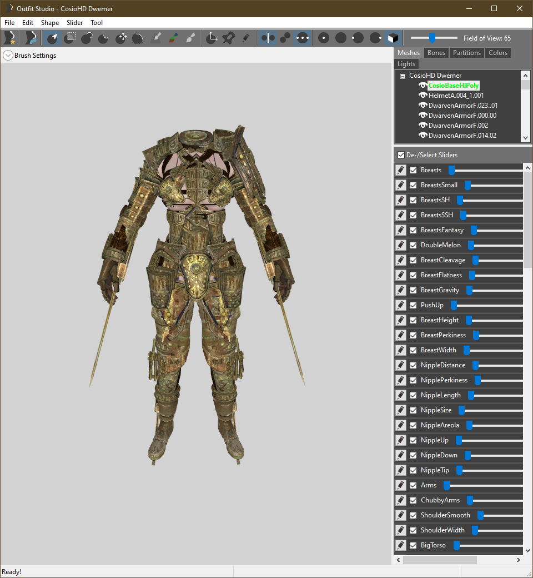Viewport: 533px width, 578px height.
Task: Click the NipplePerkiness slider handle
Action: [x=477, y=380]
